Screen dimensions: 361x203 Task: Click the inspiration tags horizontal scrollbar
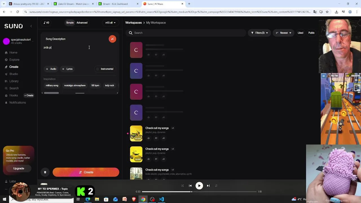[x=51, y=93]
